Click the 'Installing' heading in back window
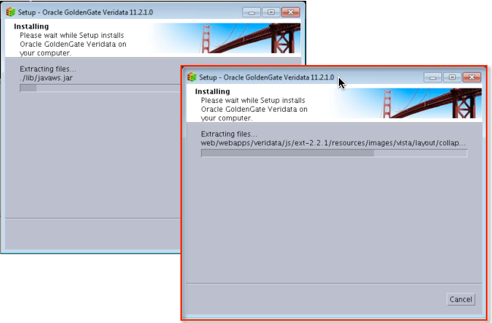The image size is (492, 323). coord(31,26)
